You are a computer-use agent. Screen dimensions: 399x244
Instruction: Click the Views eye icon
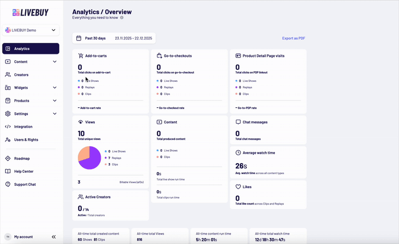tap(81, 122)
